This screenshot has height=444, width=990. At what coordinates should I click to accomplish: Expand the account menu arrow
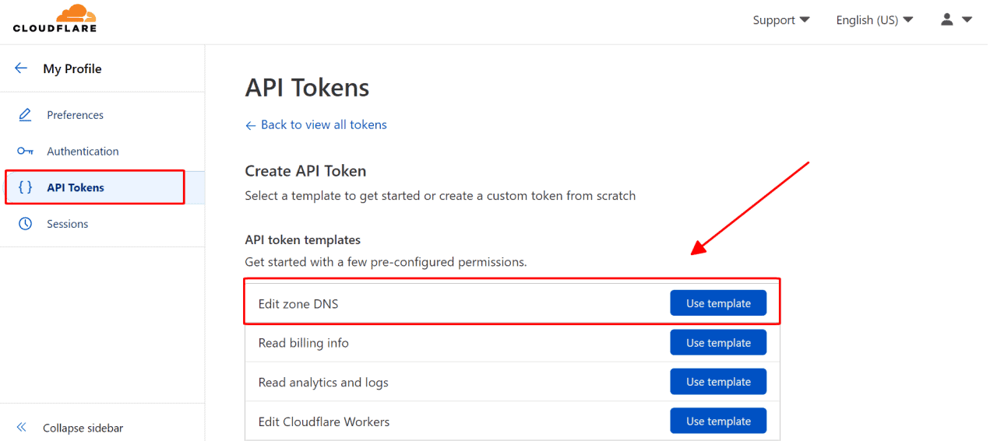click(967, 19)
